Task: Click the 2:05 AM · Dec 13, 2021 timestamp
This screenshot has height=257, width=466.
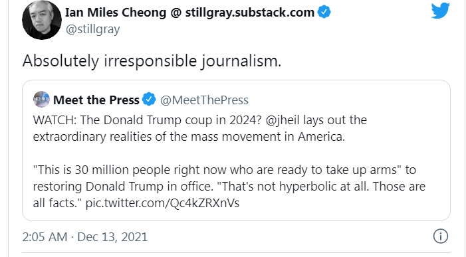Action: click(x=85, y=237)
